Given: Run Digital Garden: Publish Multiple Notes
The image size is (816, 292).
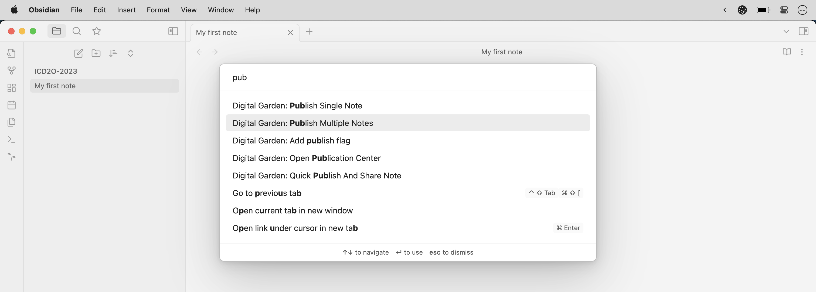Looking at the screenshot, I should pyautogui.click(x=408, y=123).
